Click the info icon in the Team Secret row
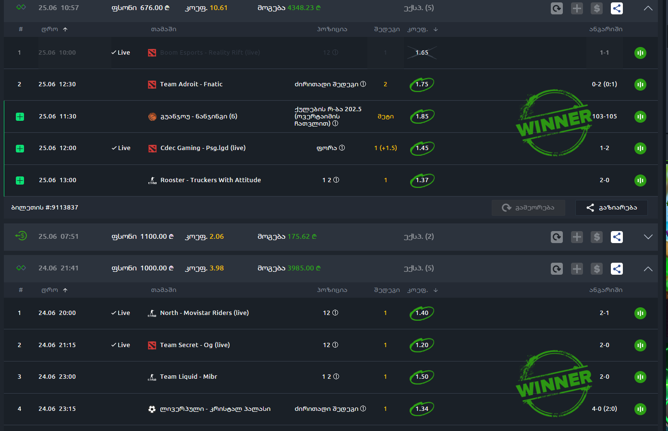The image size is (668, 431). (x=335, y=345)
